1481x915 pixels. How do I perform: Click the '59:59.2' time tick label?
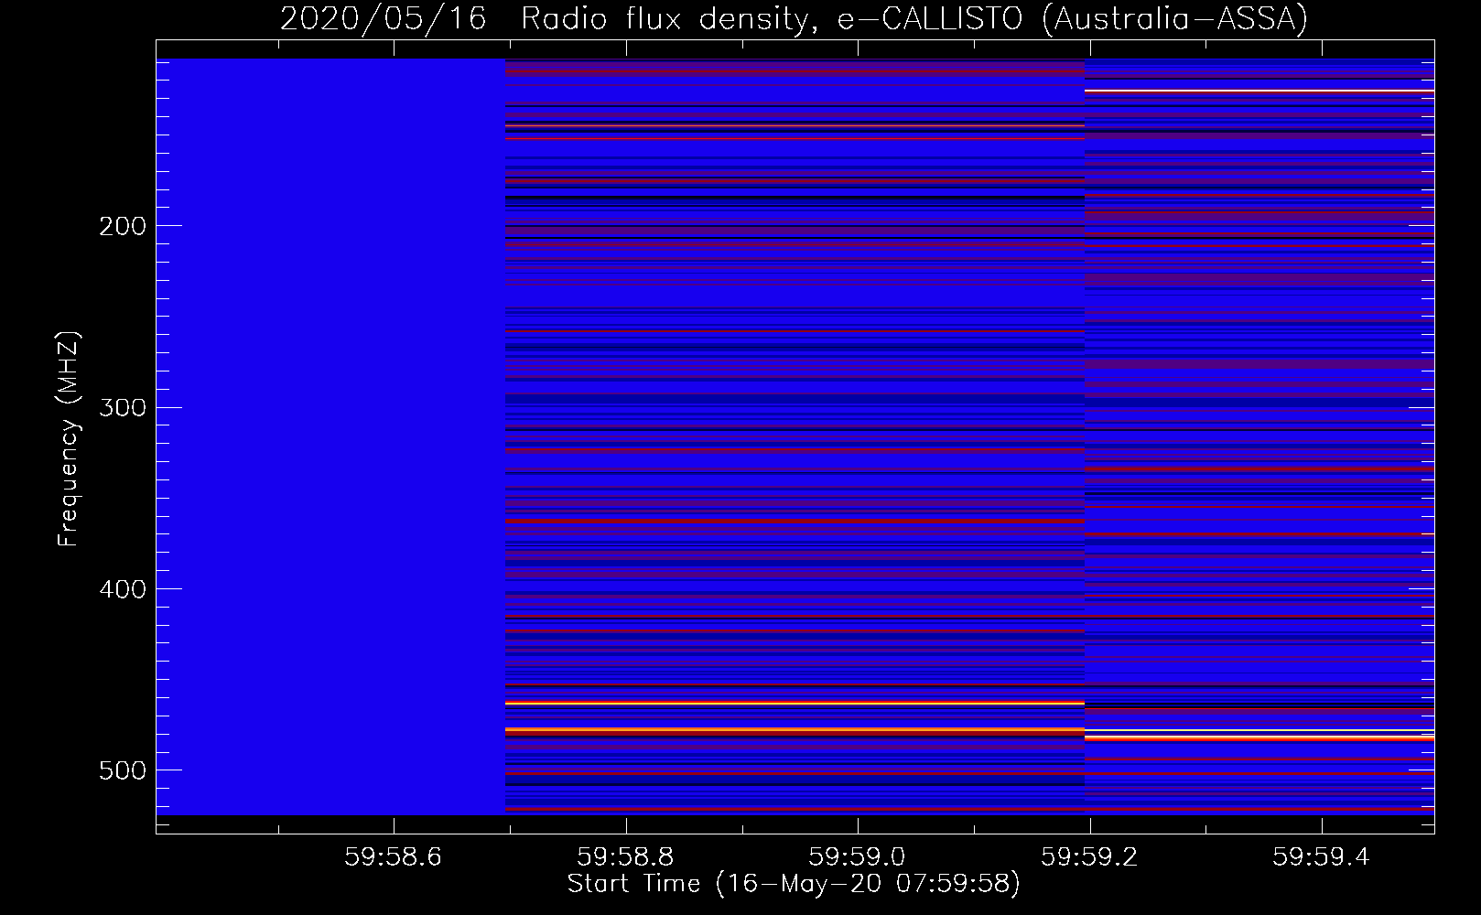pos(1090,856)
